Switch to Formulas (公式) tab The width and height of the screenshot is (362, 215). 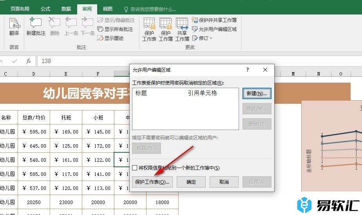click(x=45, y=9)
